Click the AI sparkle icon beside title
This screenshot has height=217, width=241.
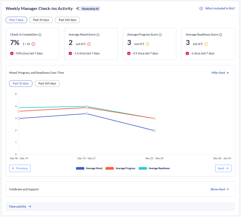coord(78,9)
